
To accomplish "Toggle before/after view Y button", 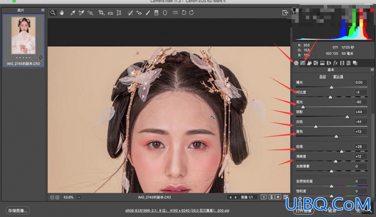I will [x=264, y=197].
